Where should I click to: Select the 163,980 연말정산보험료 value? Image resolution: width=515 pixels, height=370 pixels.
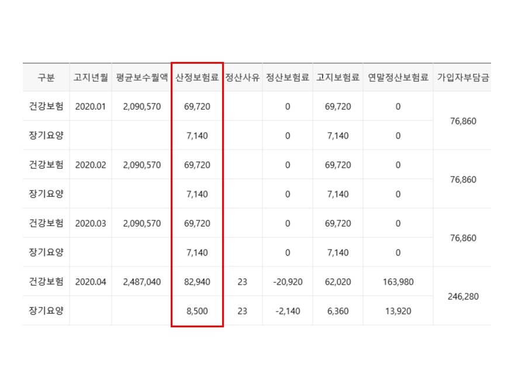[398, 282]
